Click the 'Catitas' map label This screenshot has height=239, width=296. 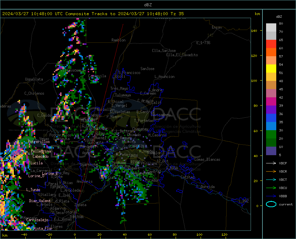click(188, 177)
